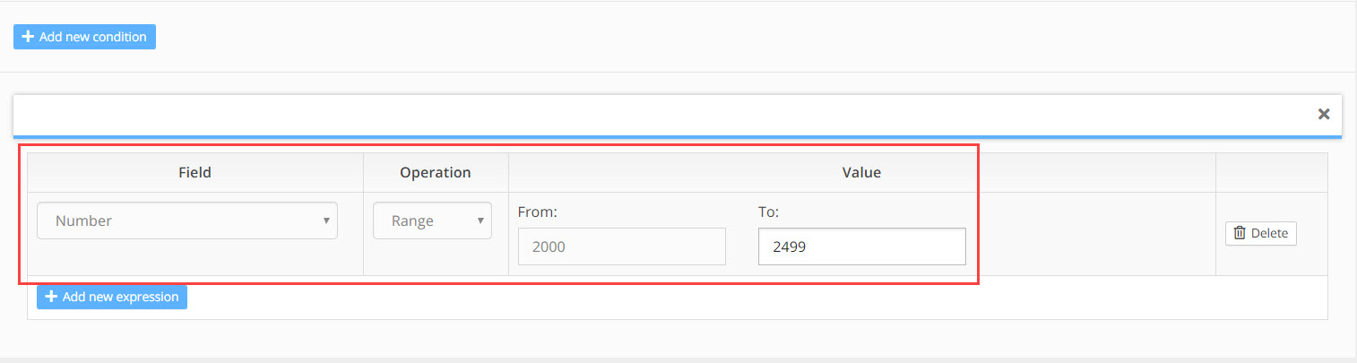Open the Range operation dropdown
The image size is (1357, 363).
[x=432, y=220]
